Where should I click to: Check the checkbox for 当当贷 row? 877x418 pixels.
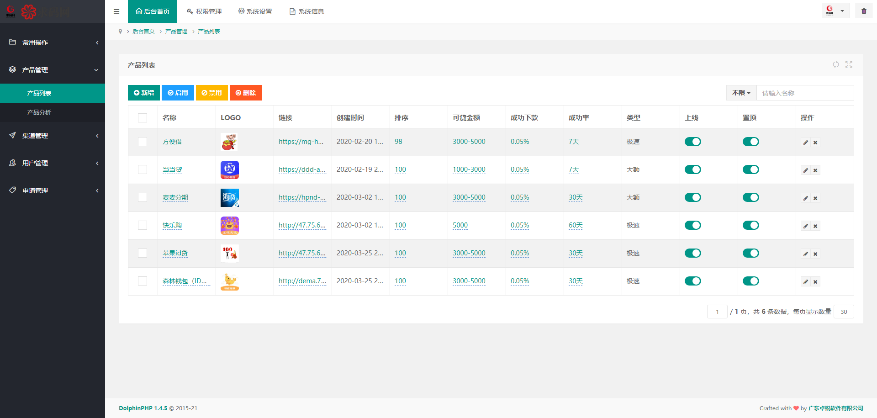[143, 169]
